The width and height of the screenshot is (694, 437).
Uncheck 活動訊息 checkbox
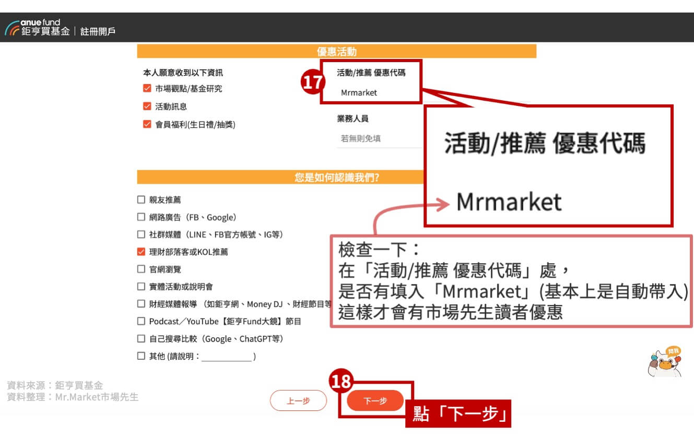coord(147,107)
